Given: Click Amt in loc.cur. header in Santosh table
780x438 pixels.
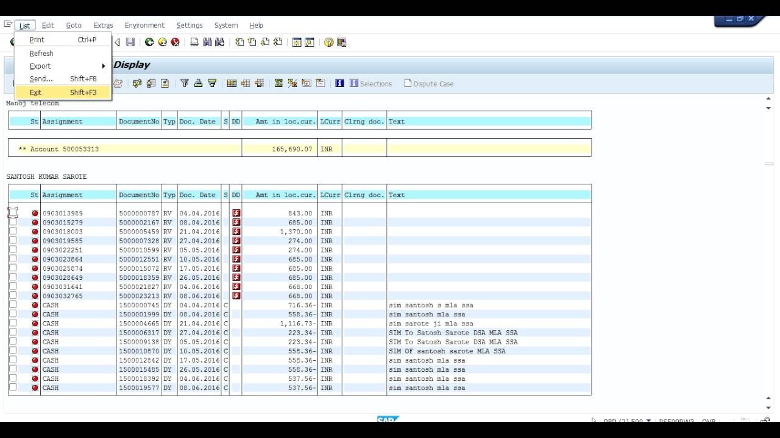Looking at the screenshot, I should [x=280, y=195].
